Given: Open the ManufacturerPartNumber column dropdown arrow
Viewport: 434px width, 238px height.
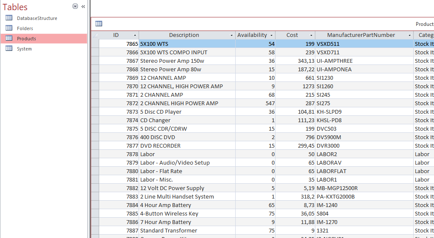Looking at the screenshot, I should click(409, 35).
